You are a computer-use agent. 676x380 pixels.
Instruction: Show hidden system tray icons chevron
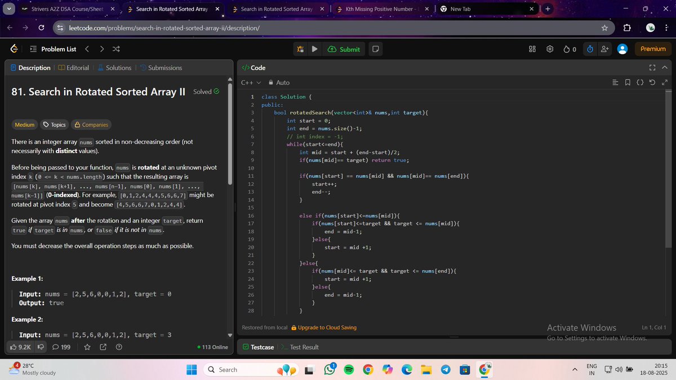575,369
